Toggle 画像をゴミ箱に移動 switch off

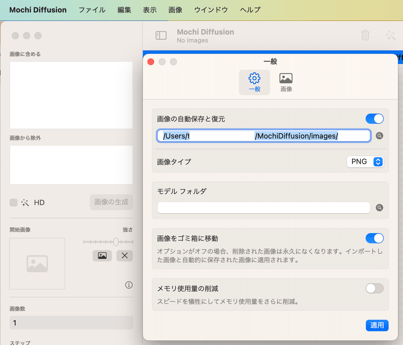coord(374,238)
